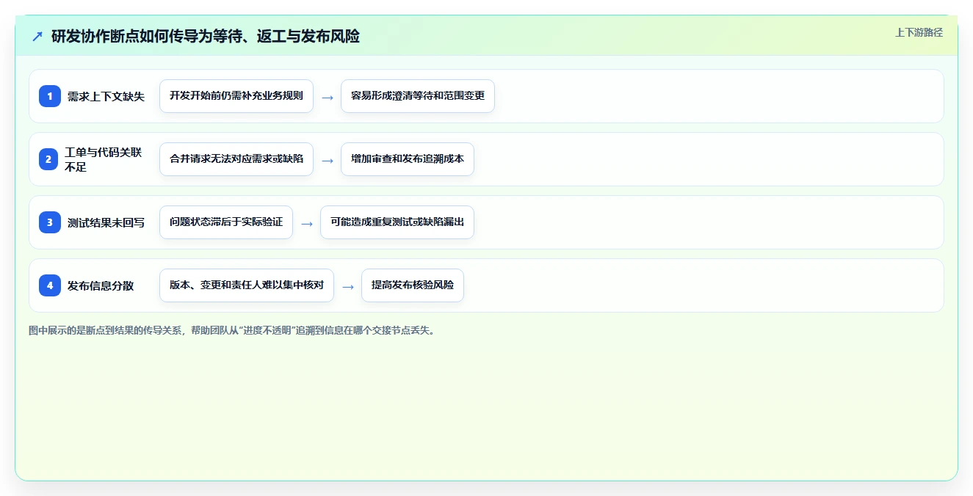The image size is (973, 496).
Task: Select the 测试结果未回写 label
Action: [x=106, y=222]
